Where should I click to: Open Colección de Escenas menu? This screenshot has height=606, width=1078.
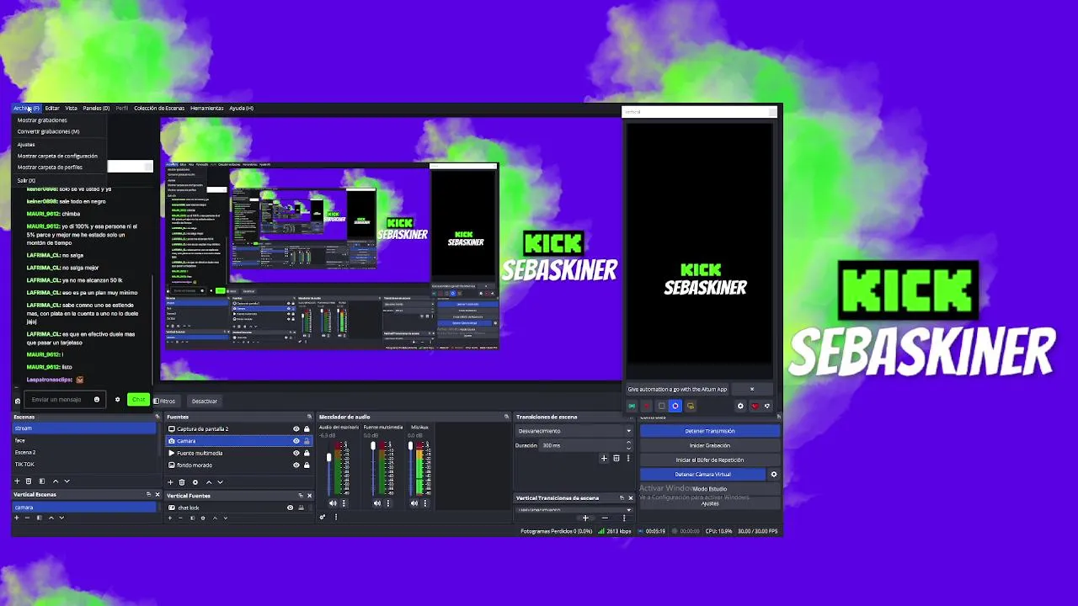[158, 108]
